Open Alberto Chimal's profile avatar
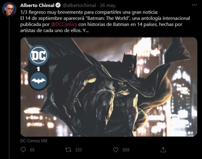The image size is (202, 159). pos(9,9)
